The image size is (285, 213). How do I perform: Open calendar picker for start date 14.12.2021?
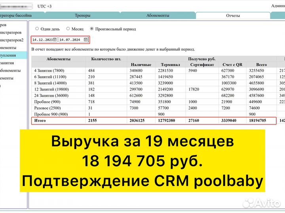pyautogui.click(x=55, y=40)
